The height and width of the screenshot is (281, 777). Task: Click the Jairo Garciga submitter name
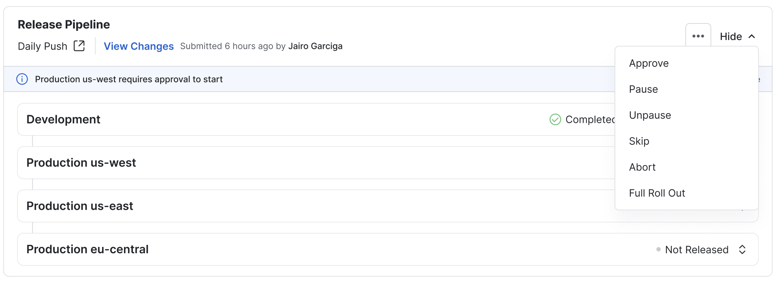click(315, 46)
